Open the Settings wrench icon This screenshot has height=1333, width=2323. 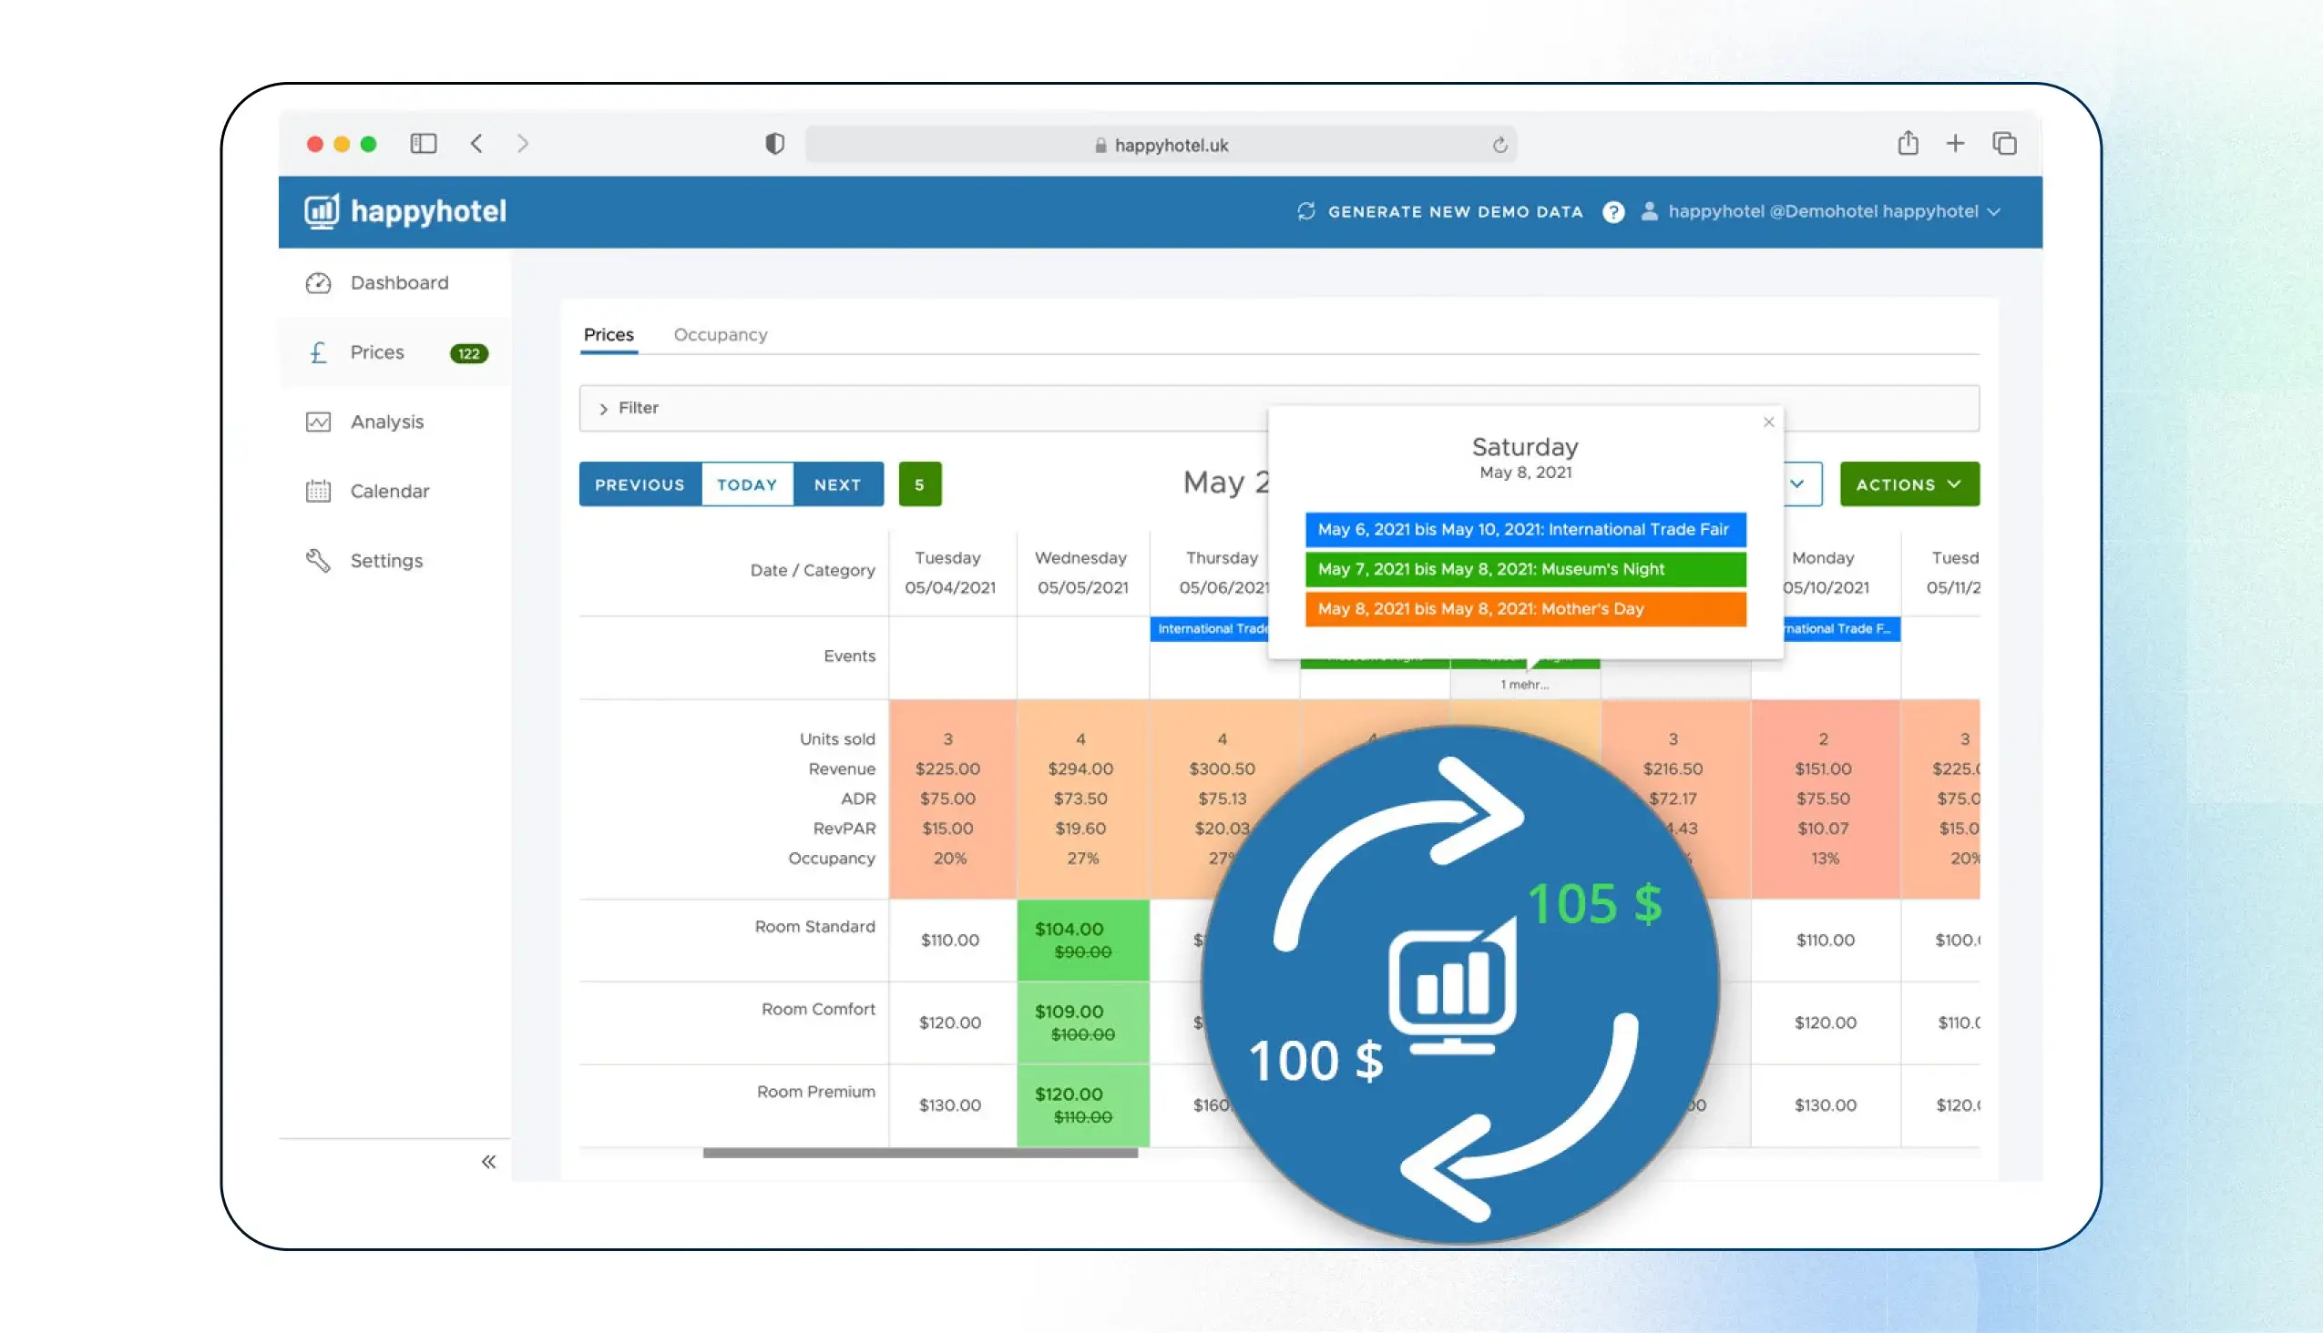point(318,560)
